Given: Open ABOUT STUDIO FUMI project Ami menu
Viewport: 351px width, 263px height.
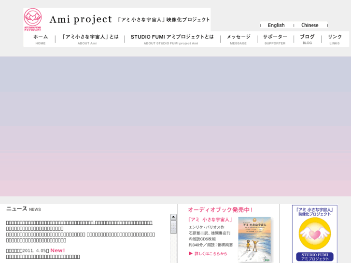Looking at the screenshot, I should (x=172, y=40).
